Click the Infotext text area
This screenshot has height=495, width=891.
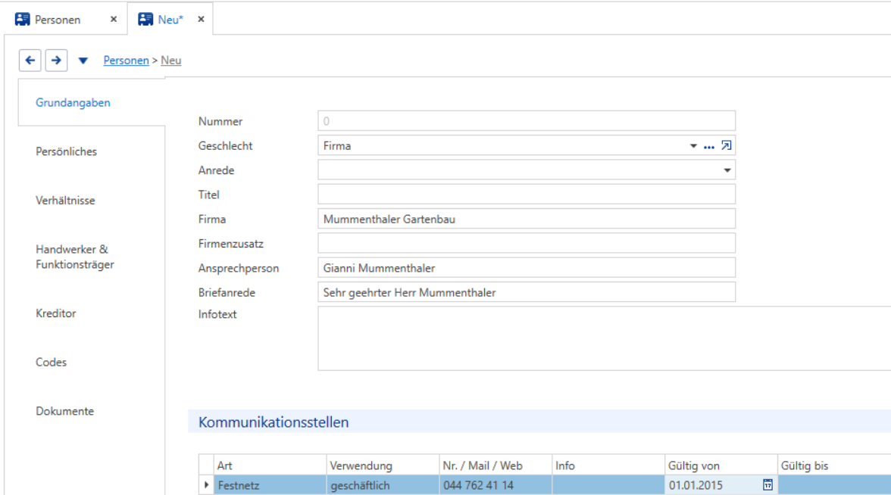[604, 338]
